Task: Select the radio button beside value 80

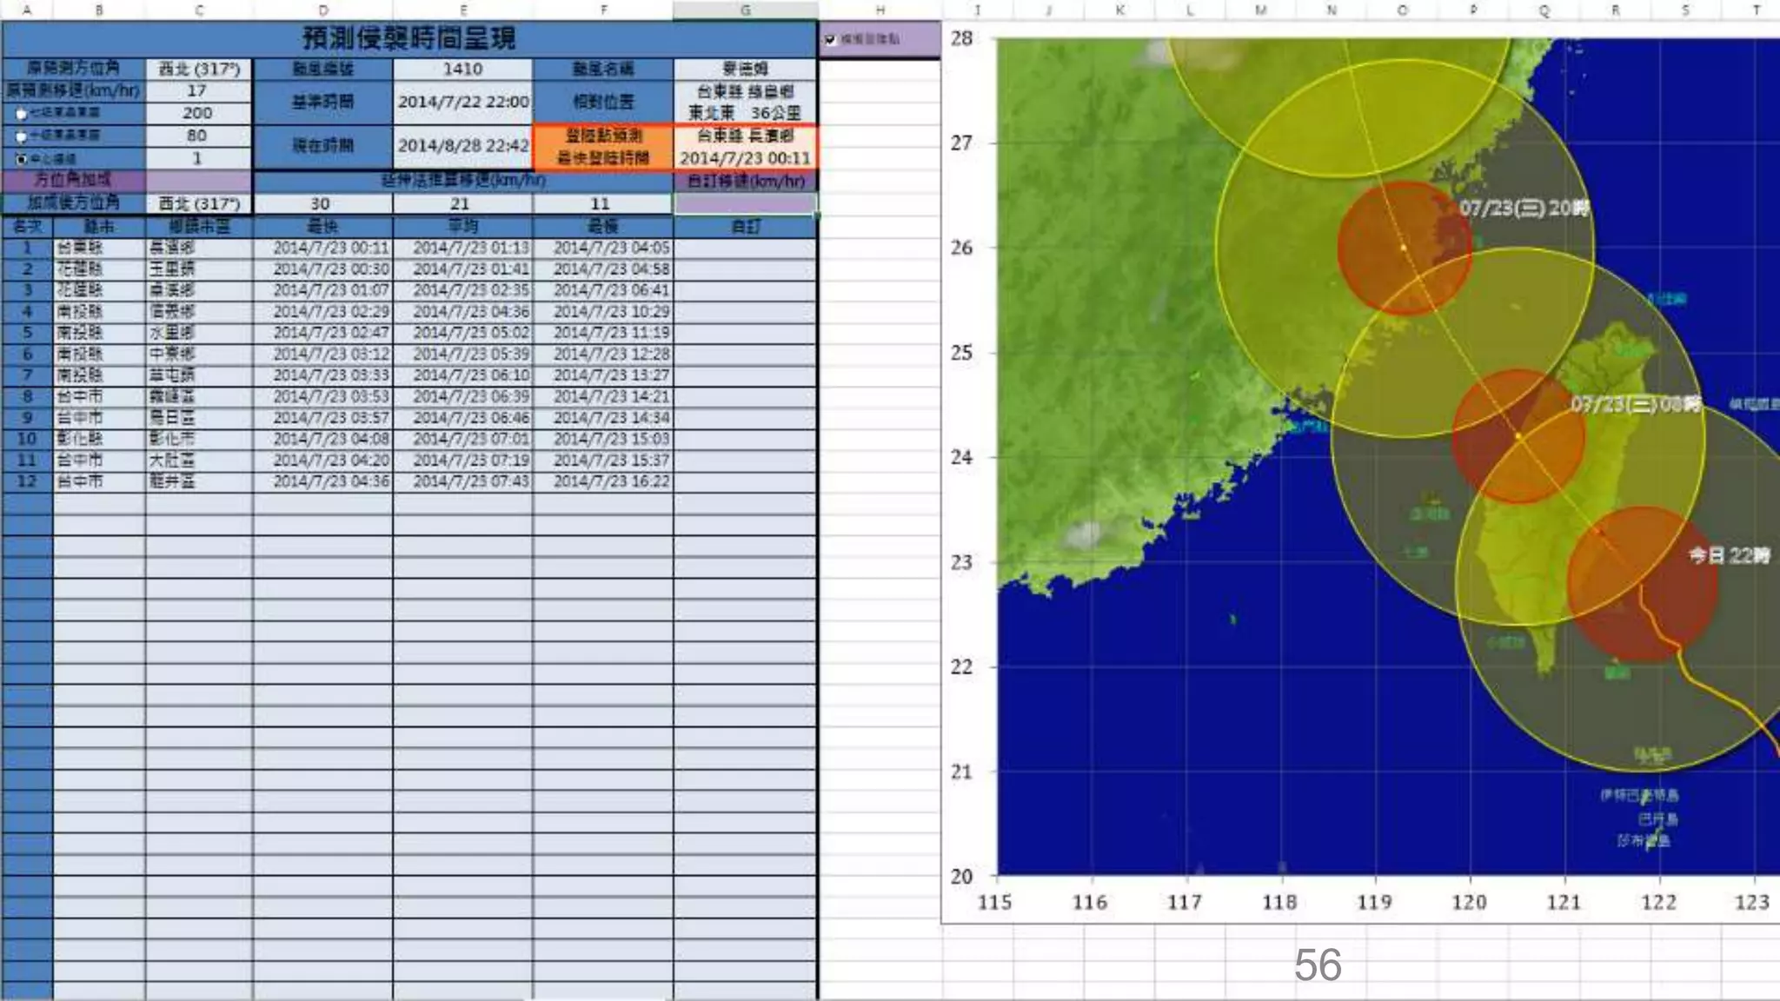Action: (21, 136)
